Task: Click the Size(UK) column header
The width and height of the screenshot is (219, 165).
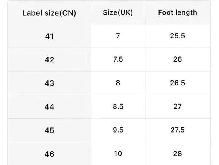Action: point(118,12)
